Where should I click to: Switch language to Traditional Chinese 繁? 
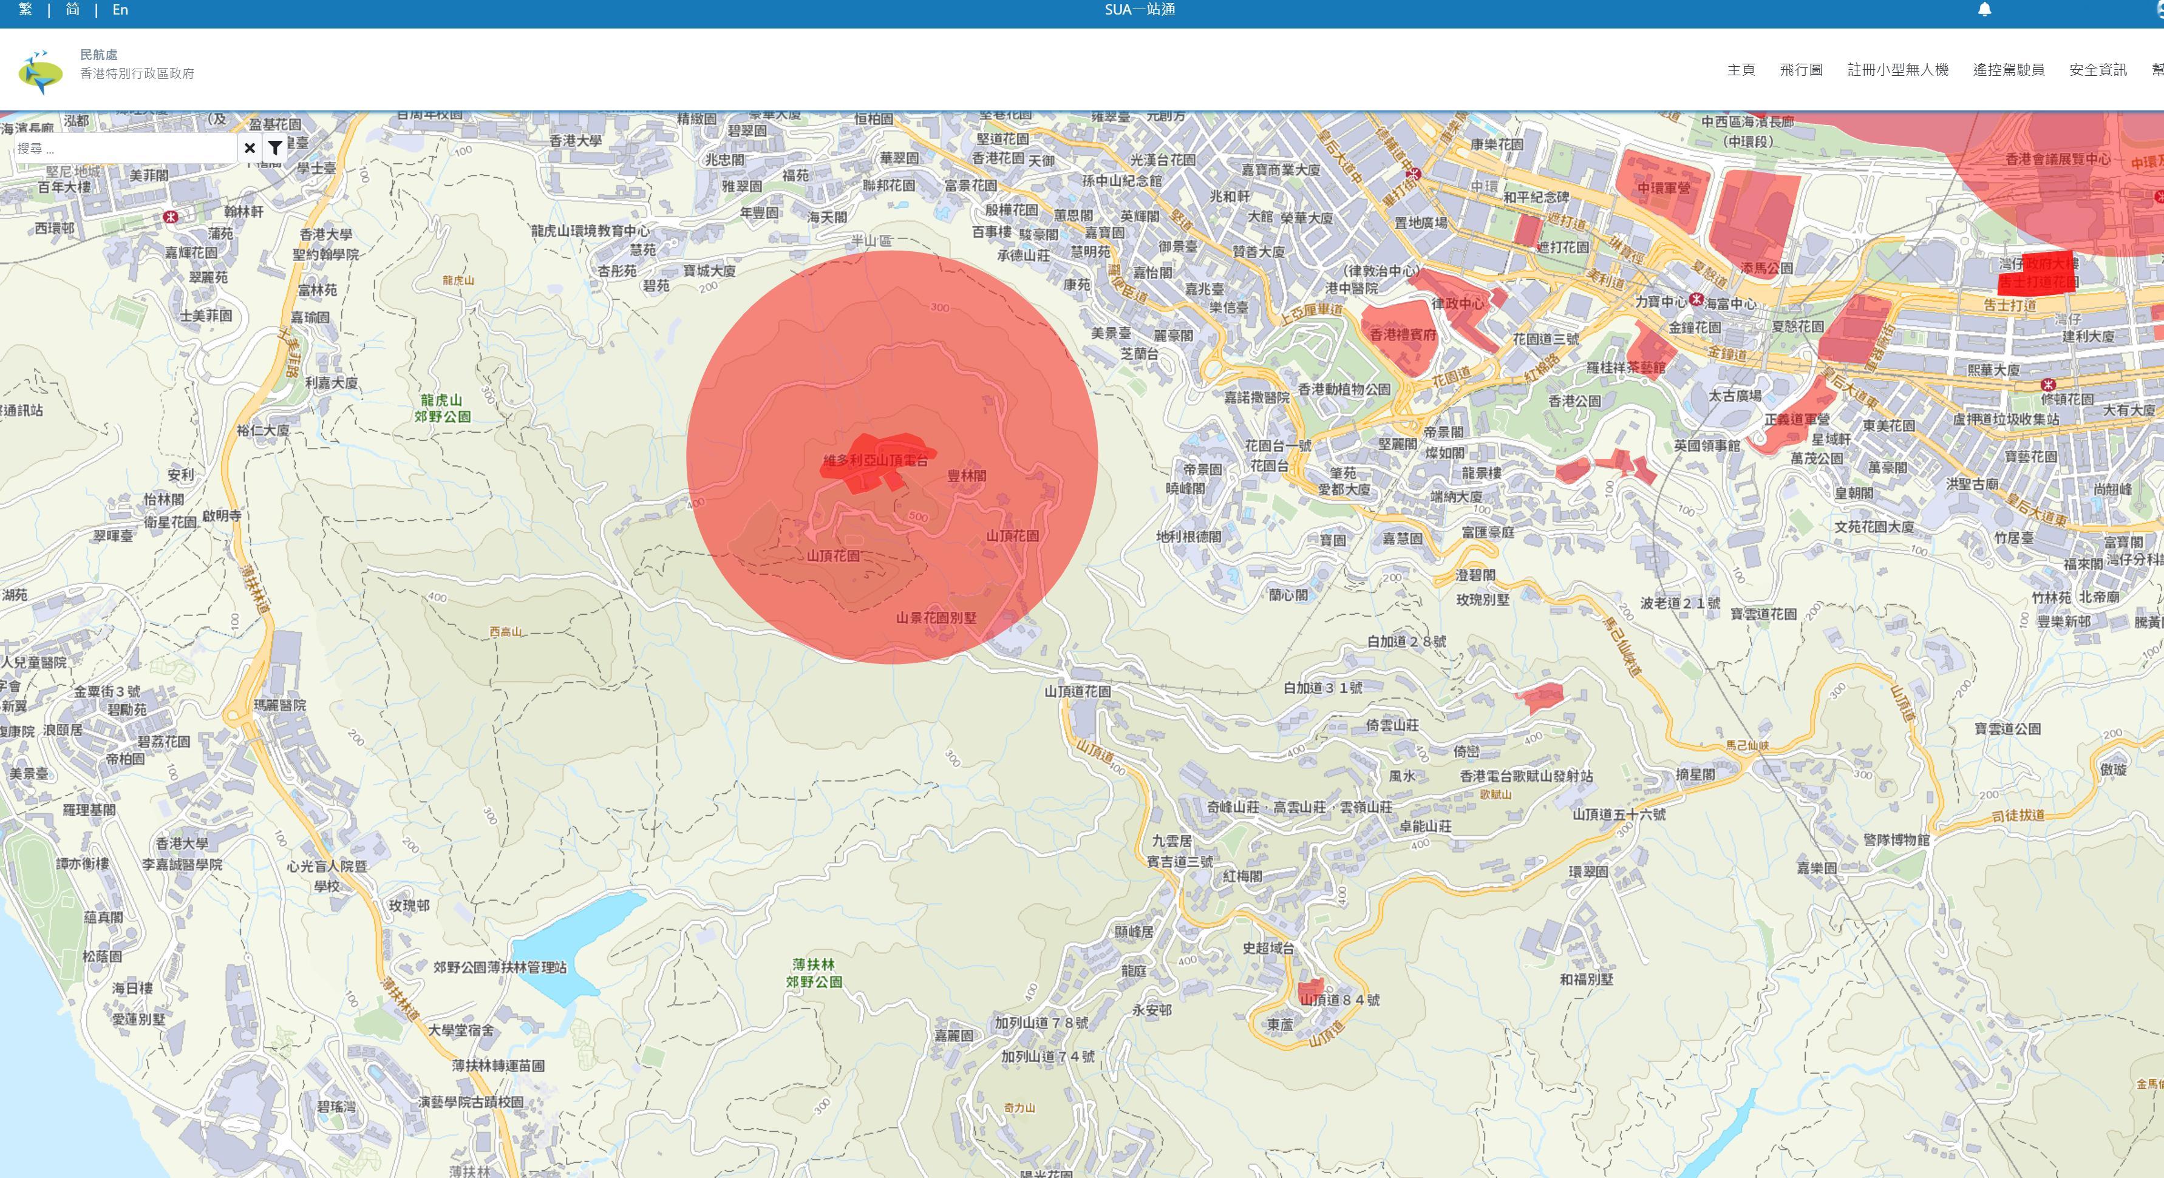pyautogui.click(x=26, y=10)
